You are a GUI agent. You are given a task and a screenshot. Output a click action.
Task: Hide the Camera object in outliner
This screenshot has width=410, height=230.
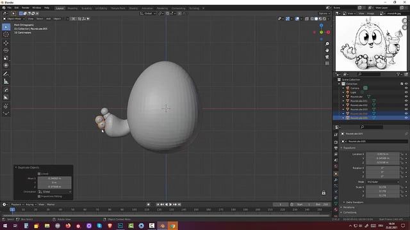406,88
